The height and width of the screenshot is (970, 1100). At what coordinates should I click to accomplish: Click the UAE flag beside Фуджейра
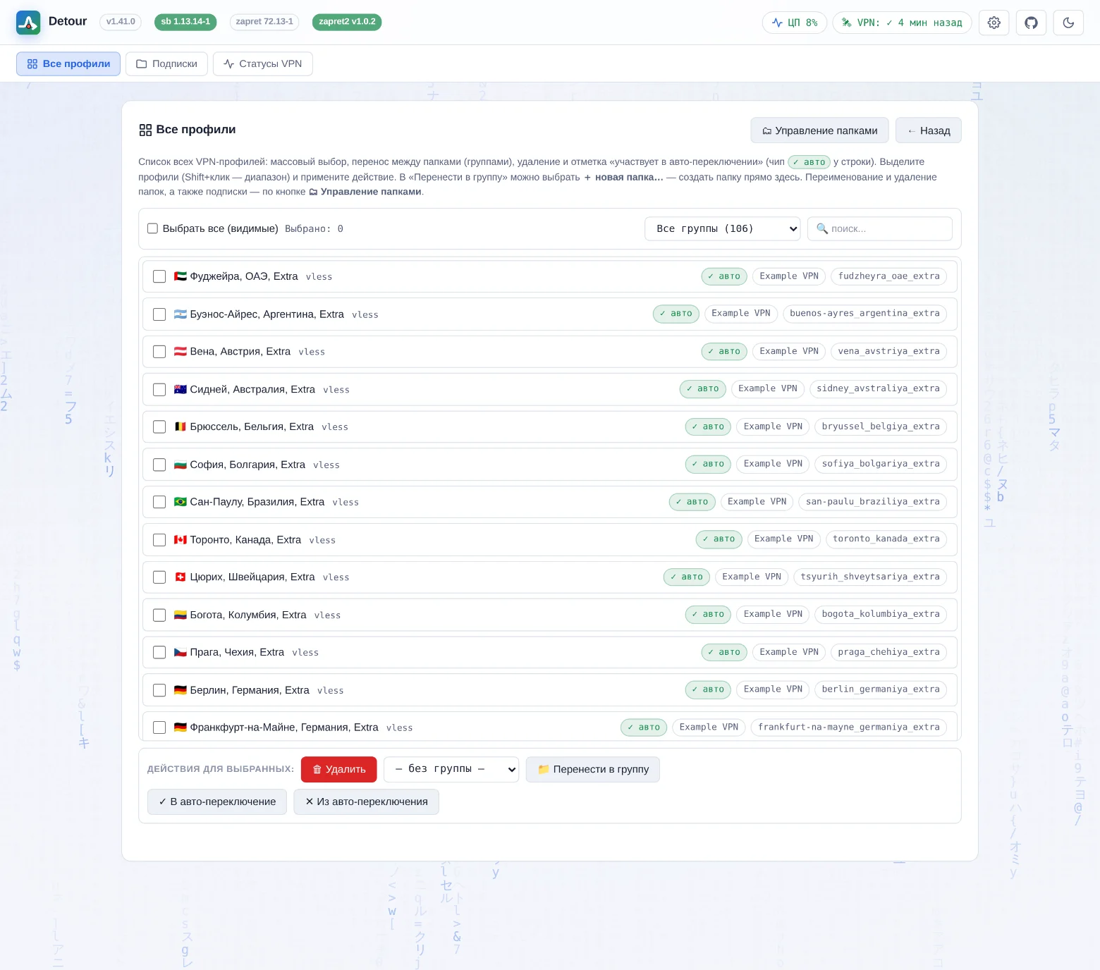click(181, 276)
